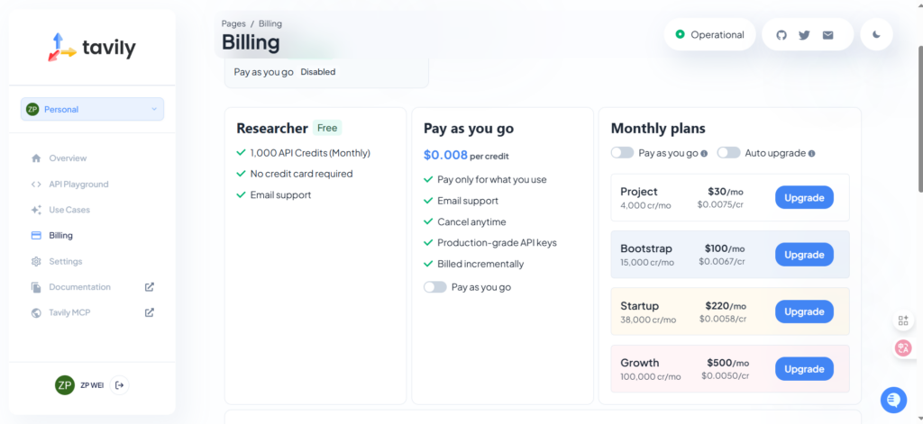Open Settings from the sidebar
This screenshot has height=424, width=923.
tap(65, 261)
